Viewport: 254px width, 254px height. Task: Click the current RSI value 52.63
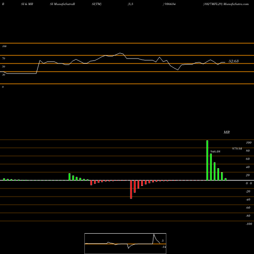point(234,61)
